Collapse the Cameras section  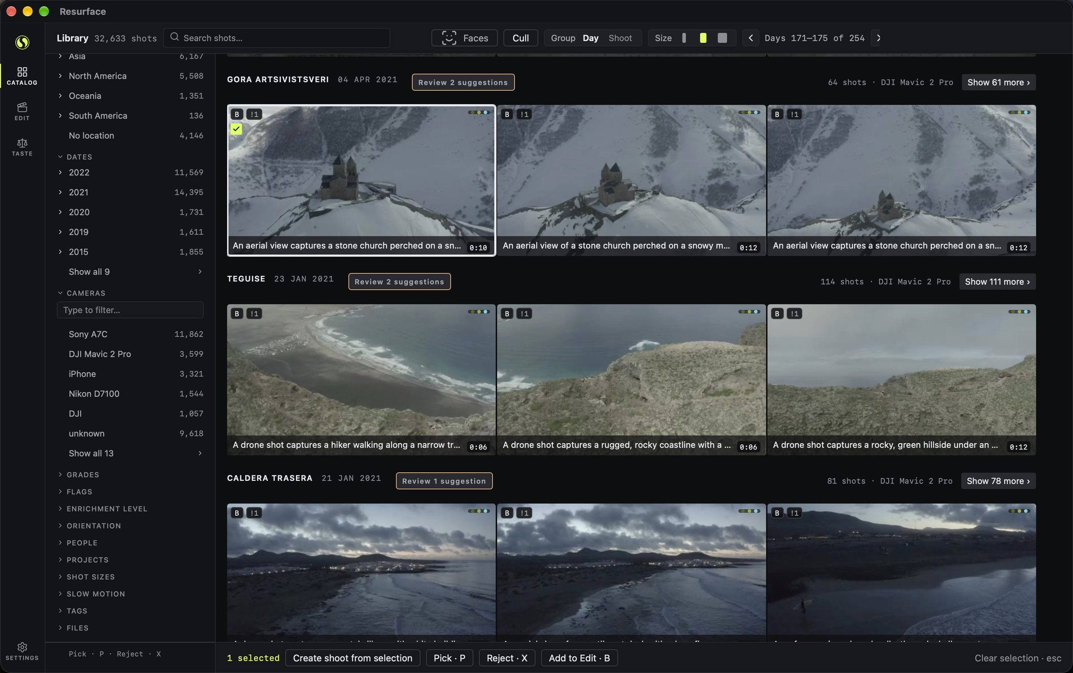(82, 293)
